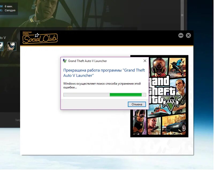This screenshot has height=170, width=214.
Task: Cancel the Windows error search with Отмена
Action: point(137,104)
